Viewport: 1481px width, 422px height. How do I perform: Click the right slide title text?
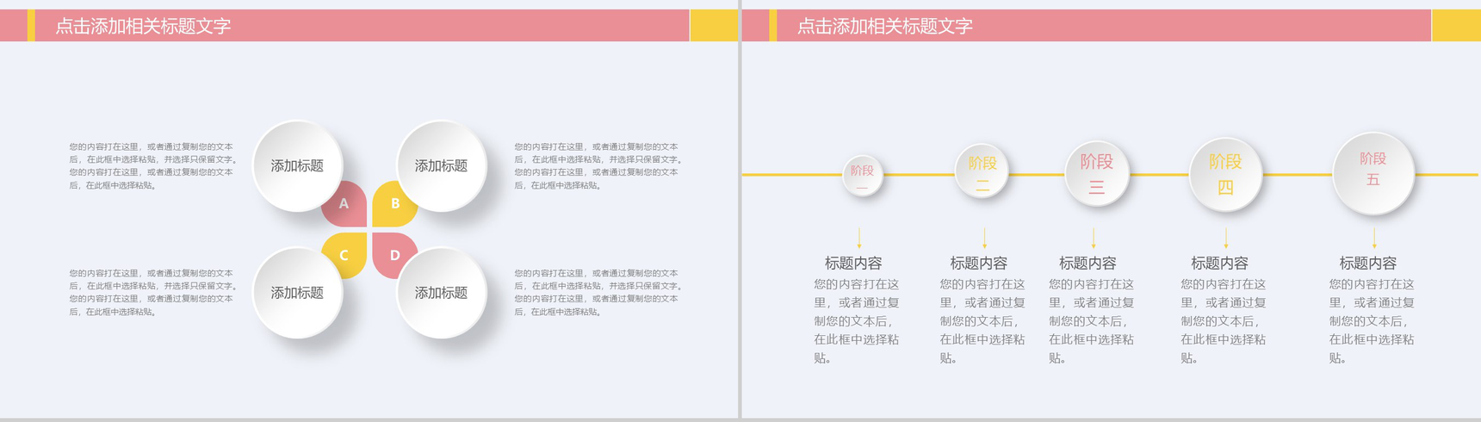point(884,26)
